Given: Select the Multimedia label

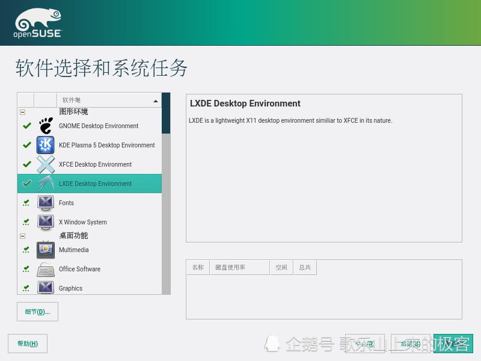Looking at the screenshot, I should coord(73,250).
